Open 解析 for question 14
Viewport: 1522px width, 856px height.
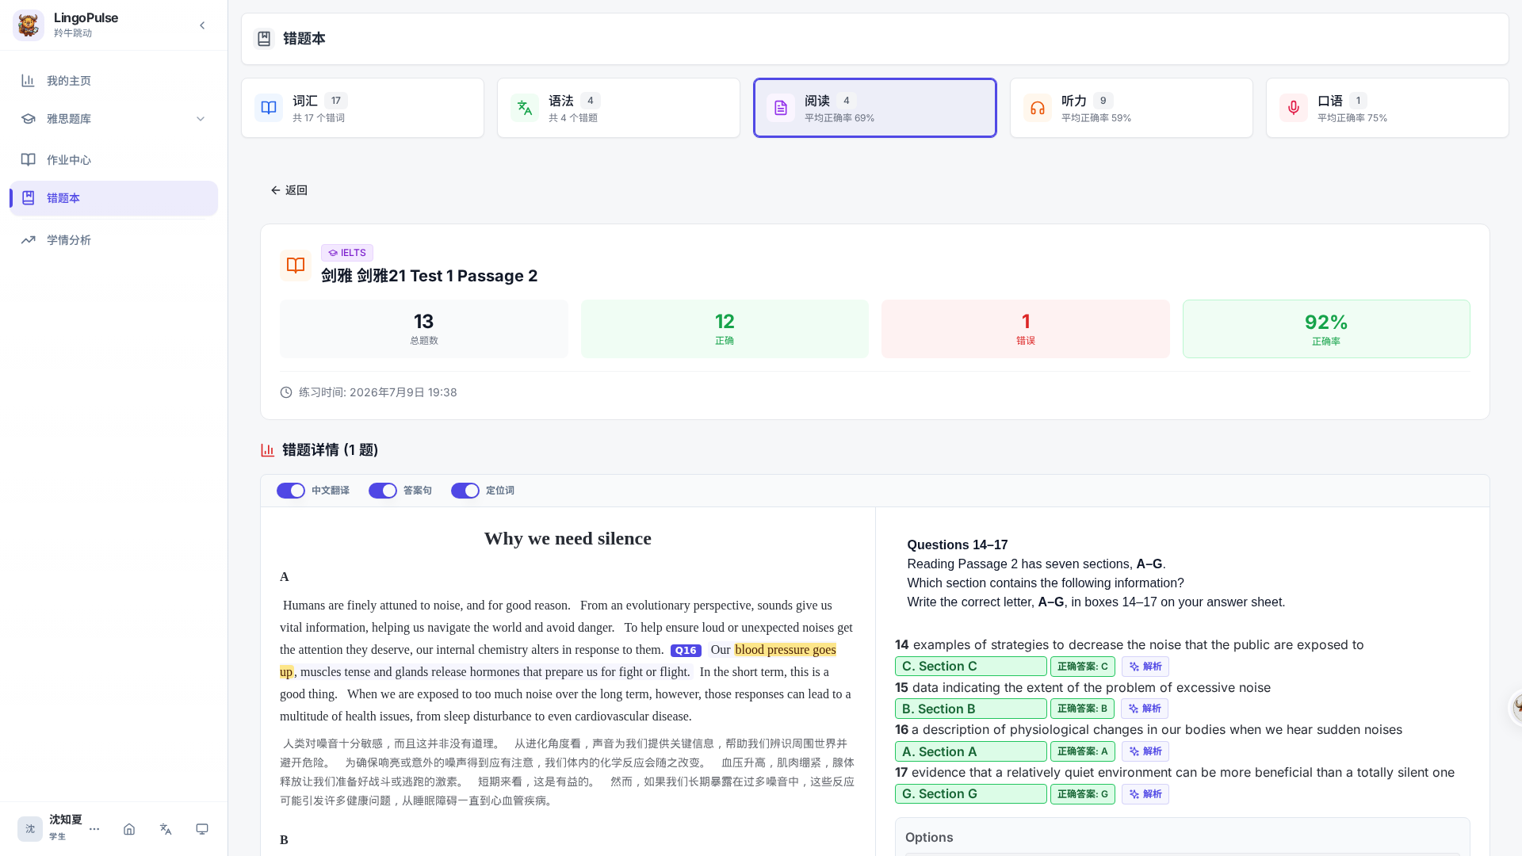click(x=1145, y=667)
